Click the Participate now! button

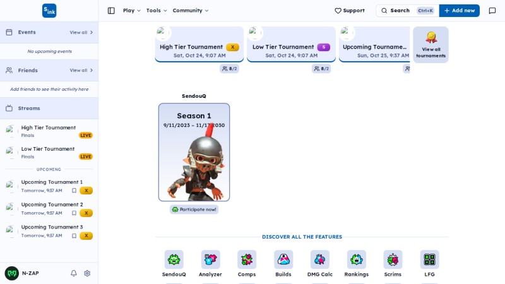coord(194,210)
